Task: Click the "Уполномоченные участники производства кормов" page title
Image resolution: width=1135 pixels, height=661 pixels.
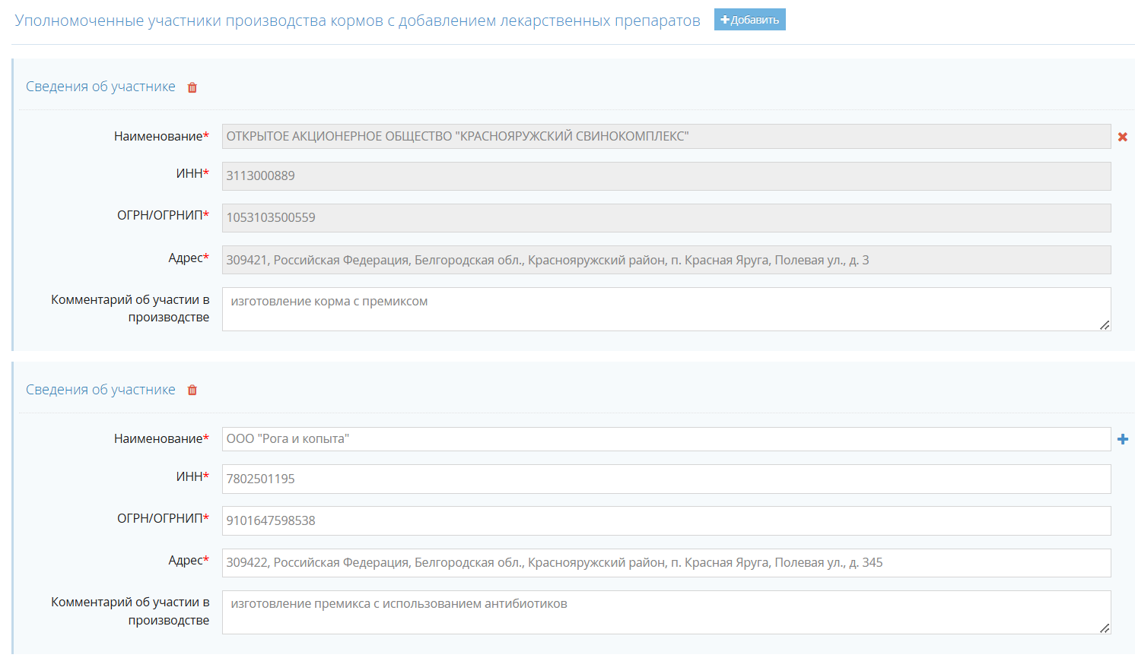Action: tap(357, 21)
